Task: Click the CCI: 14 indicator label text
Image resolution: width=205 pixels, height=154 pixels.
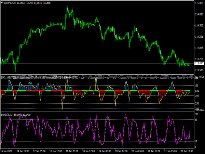Action: click(5, 78)
